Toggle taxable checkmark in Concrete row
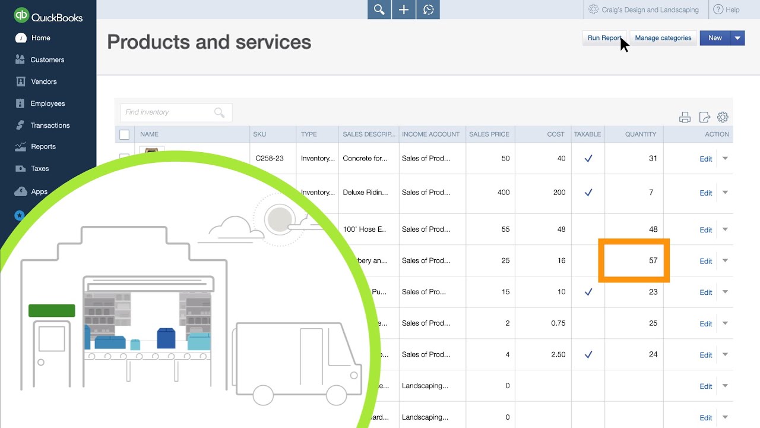Screen dimensions: 760x428 click(588, 159)
